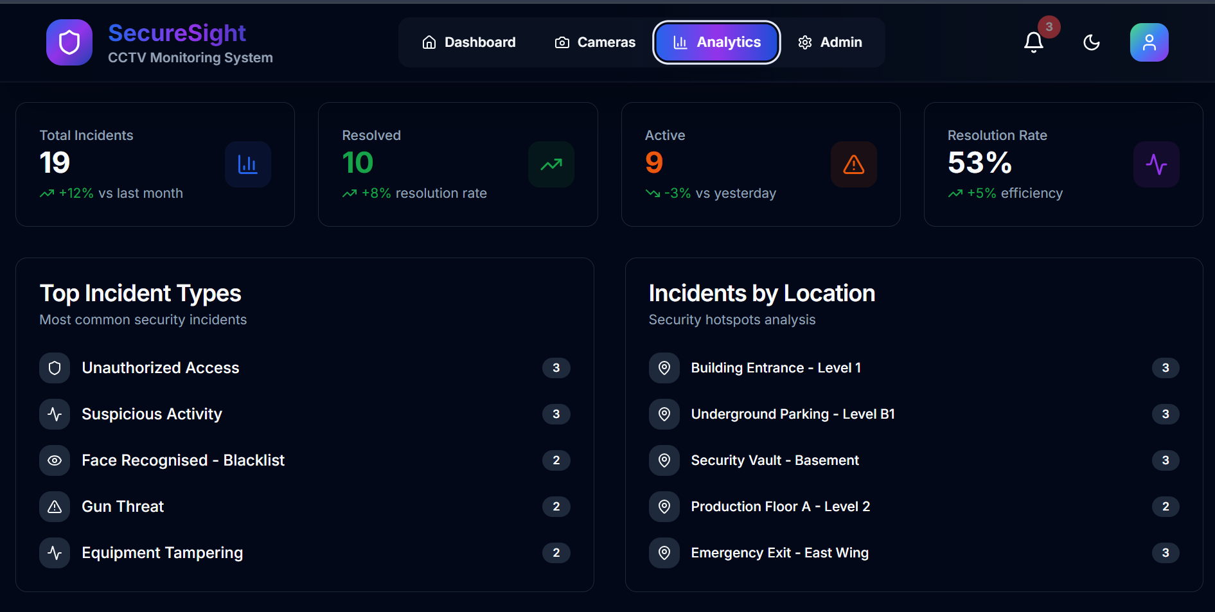Select Security Vault - Basement location
1215x612 pixels.
[x=775, y=460]
